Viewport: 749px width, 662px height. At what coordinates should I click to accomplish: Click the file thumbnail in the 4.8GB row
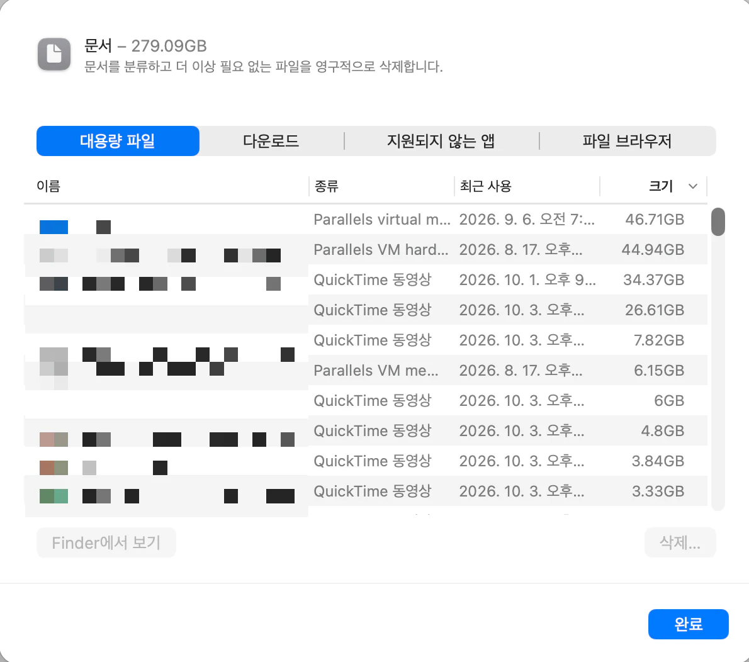tap(53, 439)
